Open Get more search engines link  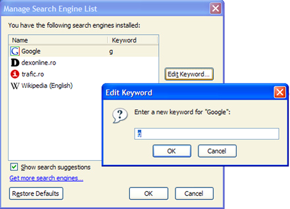coord(46,178)
